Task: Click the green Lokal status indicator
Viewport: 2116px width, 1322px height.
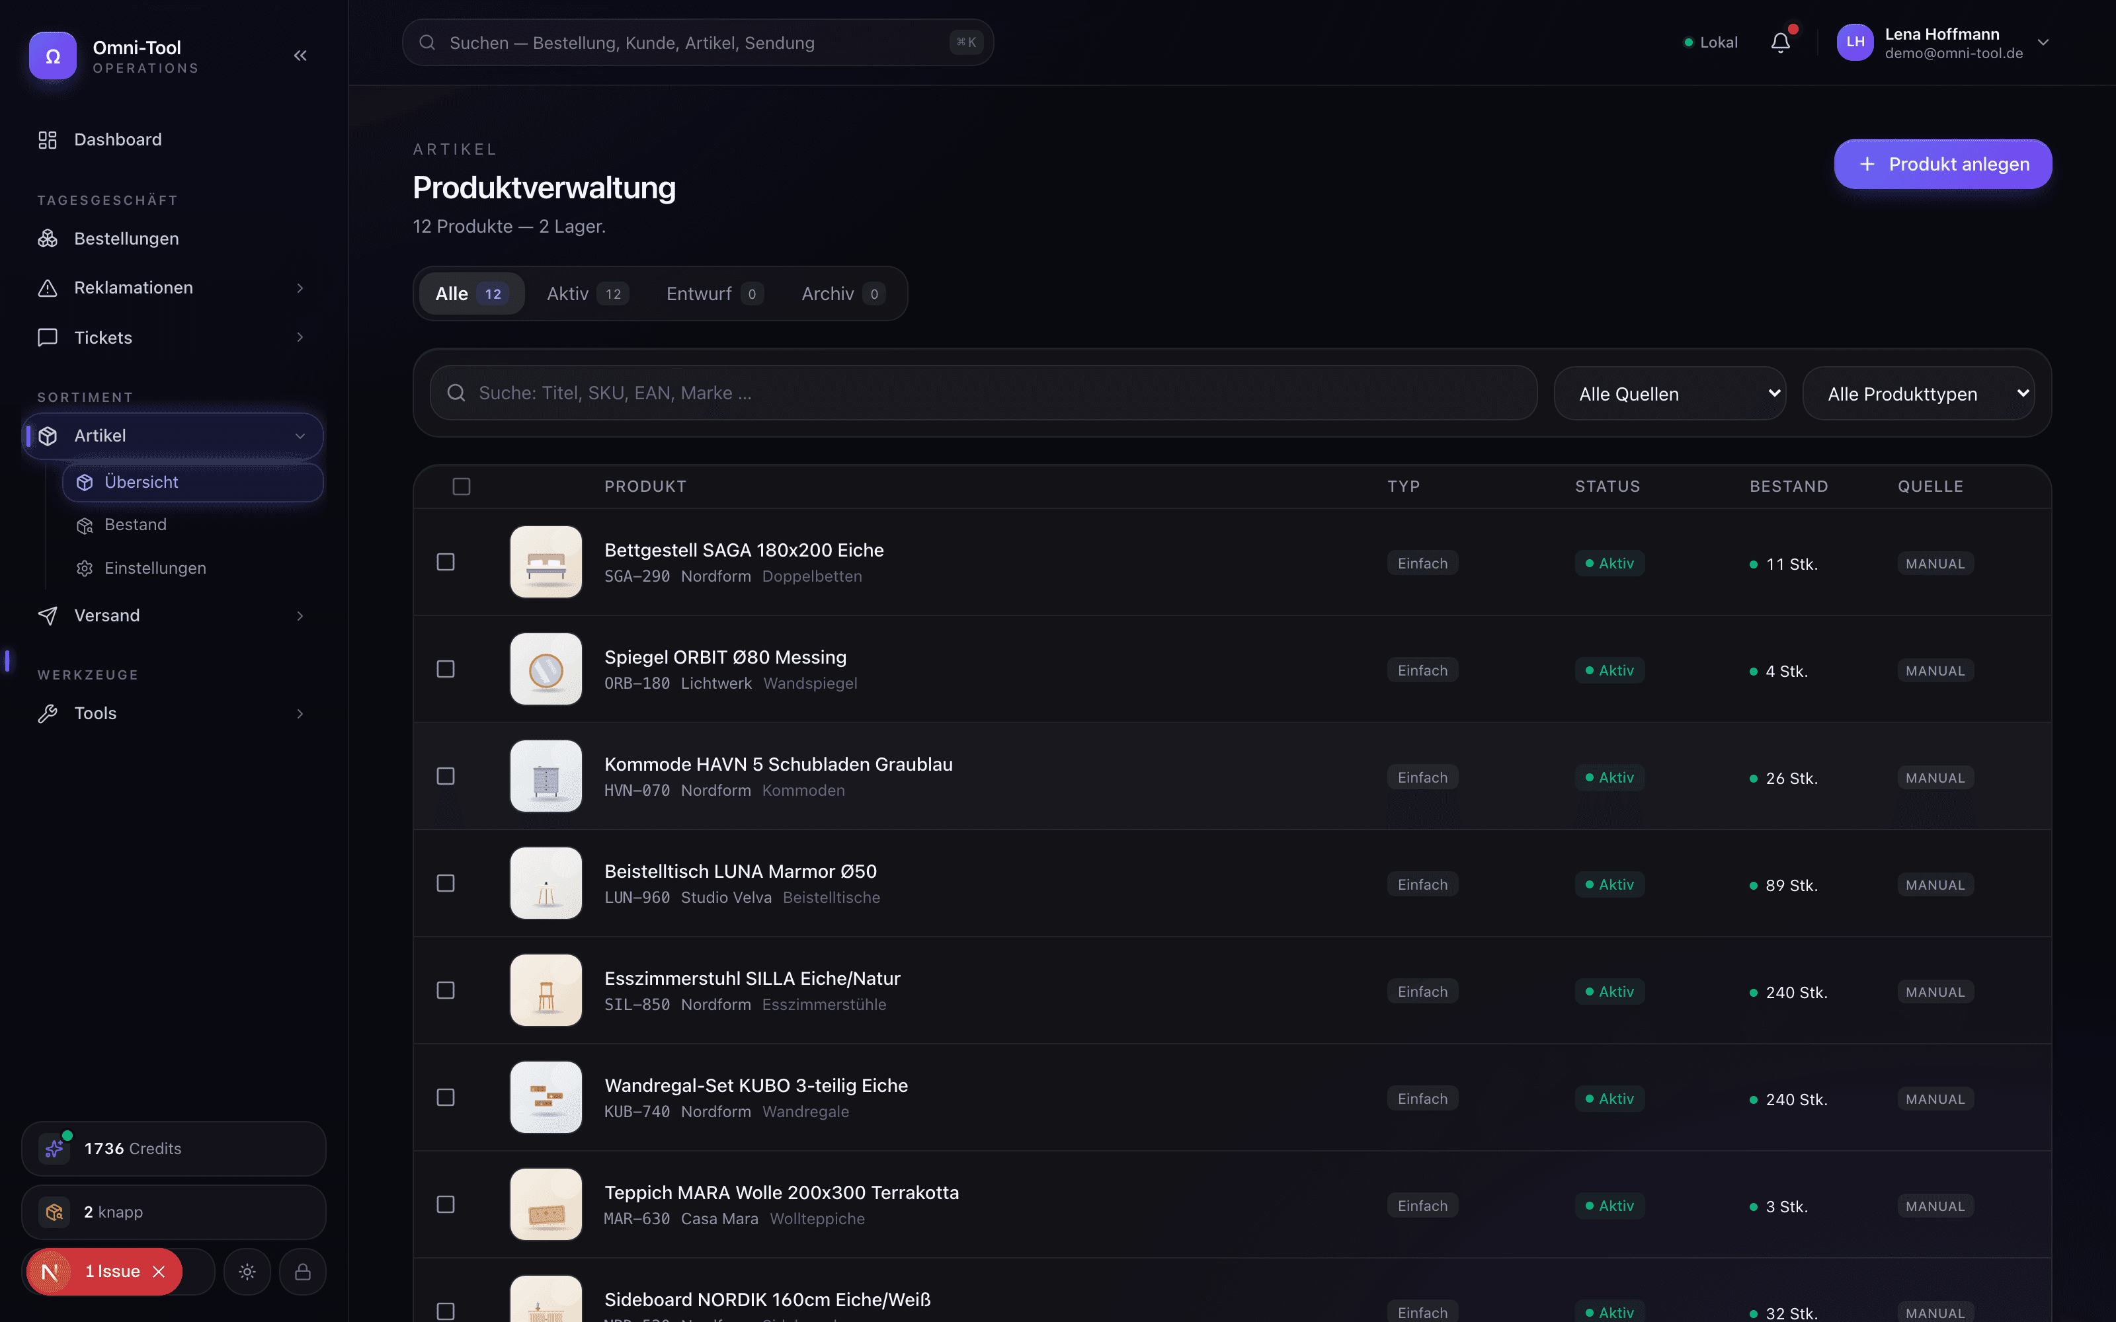Action: tap(1711, 42)
